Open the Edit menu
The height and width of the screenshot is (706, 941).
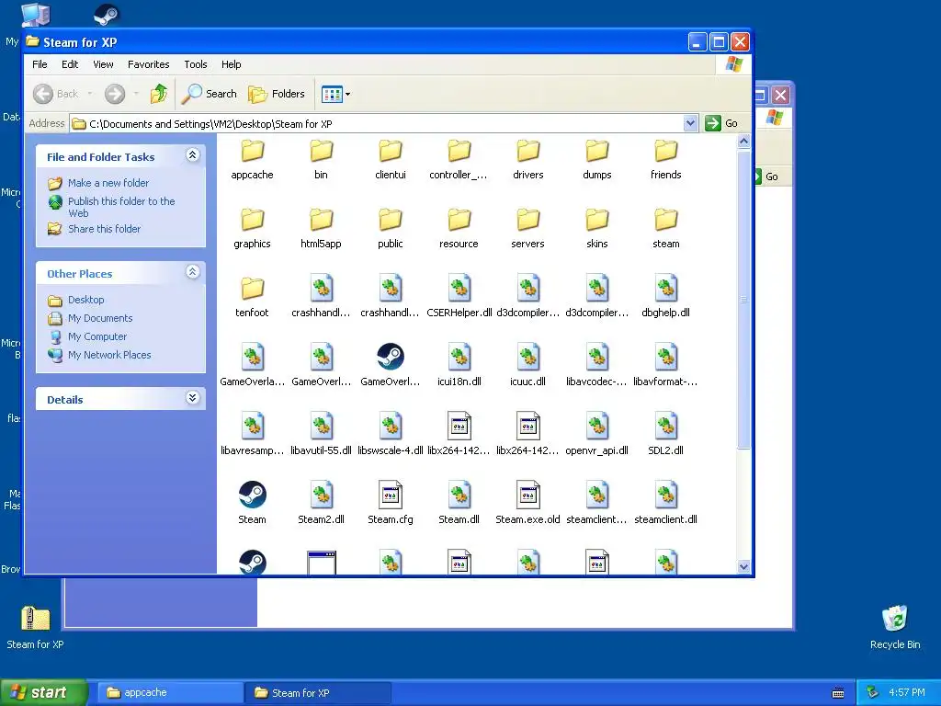tap(70, 64)
